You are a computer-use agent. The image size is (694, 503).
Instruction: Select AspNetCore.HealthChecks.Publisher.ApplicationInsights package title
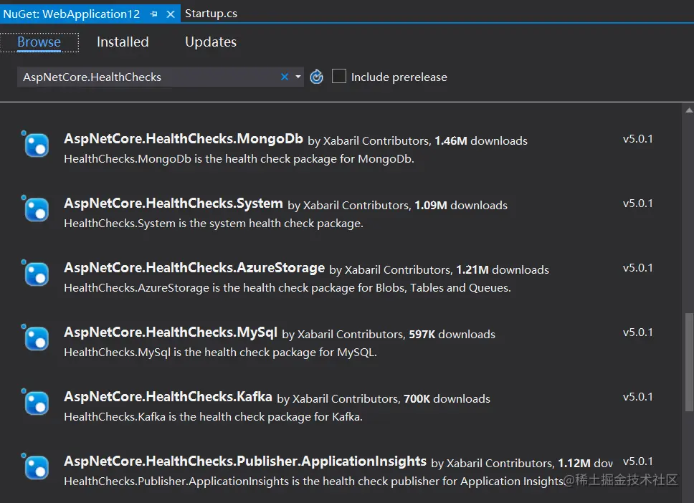(245, 461)
